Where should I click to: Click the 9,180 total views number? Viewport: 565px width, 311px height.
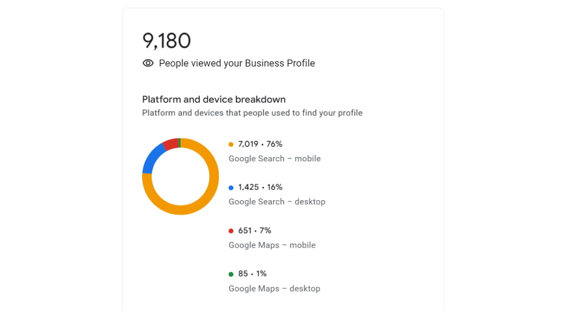pos(166,40)
